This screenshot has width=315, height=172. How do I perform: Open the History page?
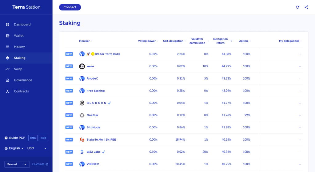coord(26,47)
